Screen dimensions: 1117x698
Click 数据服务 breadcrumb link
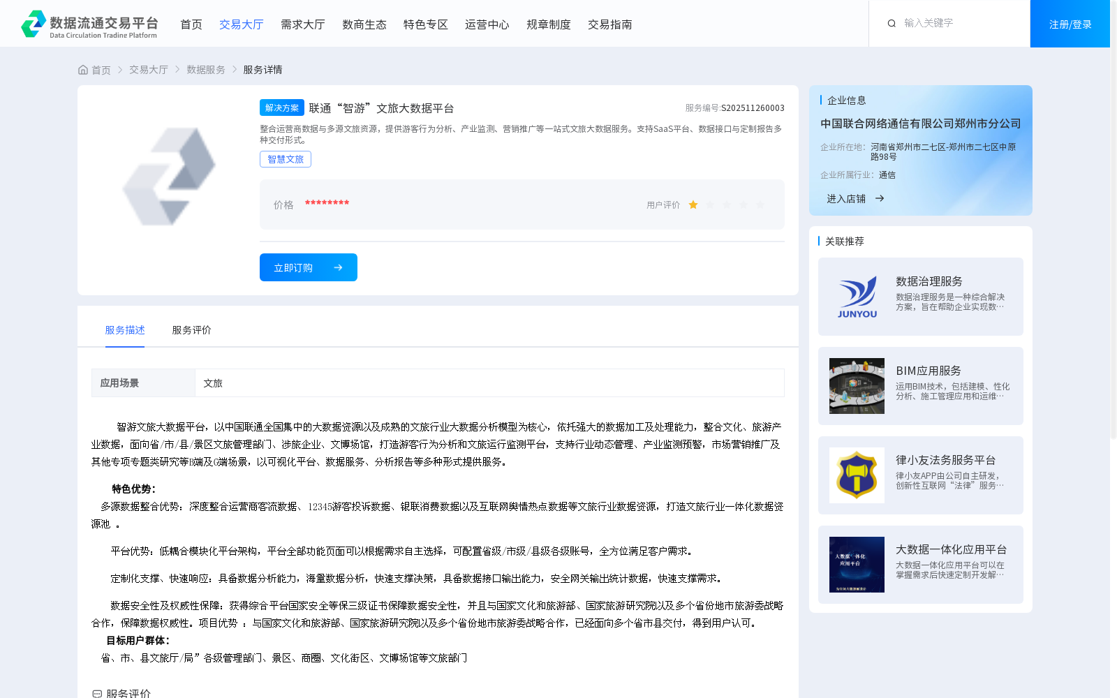click(206, 70)
